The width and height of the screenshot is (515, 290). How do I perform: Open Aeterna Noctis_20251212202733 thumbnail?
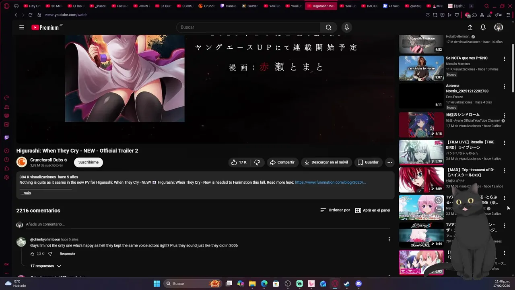click(x=421, y=96)
